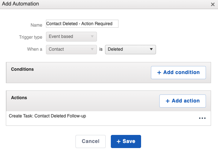This screenshot has width=218, height=159.
Task: Click the Actions section header
Action: click(19, 98)
